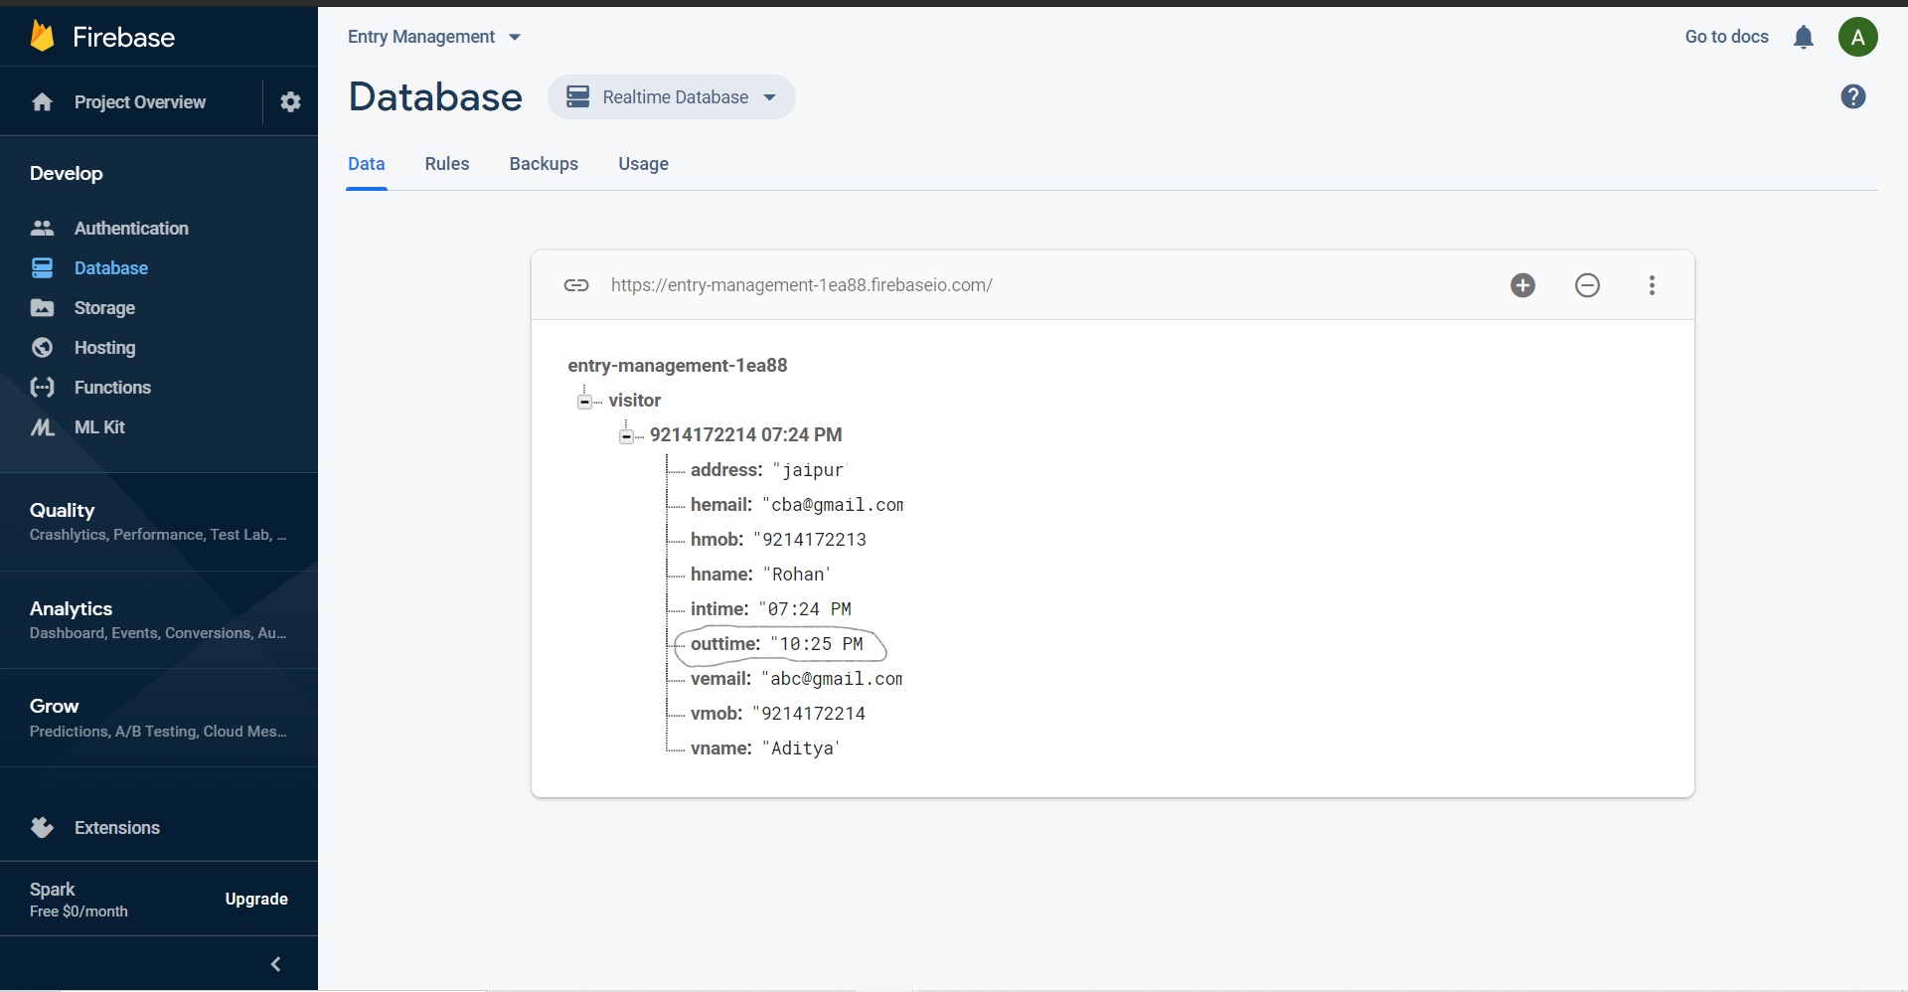1908x992 pixels.
Task: Click the outtime value 10:25 PM
Action: (817, 644)
